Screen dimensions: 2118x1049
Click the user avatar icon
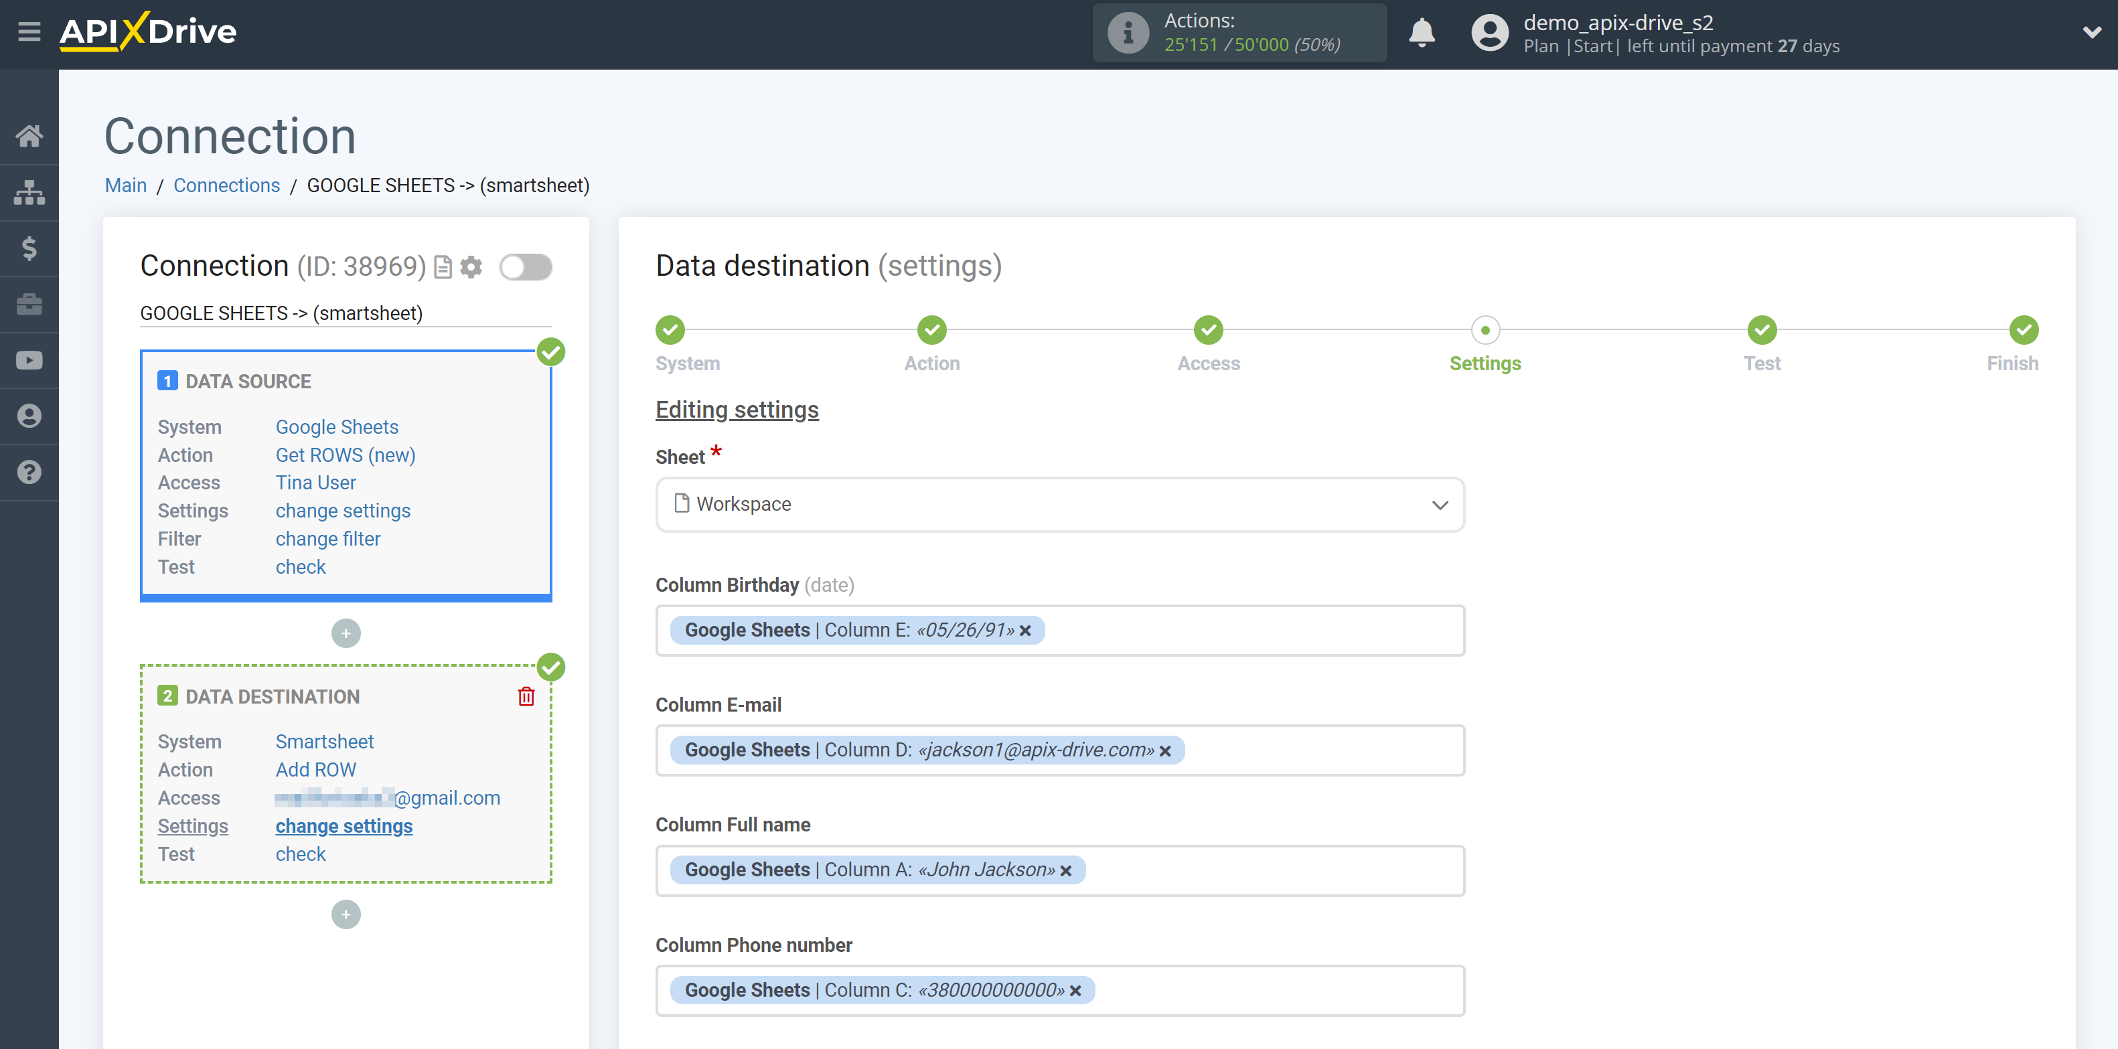point(1489,33)
